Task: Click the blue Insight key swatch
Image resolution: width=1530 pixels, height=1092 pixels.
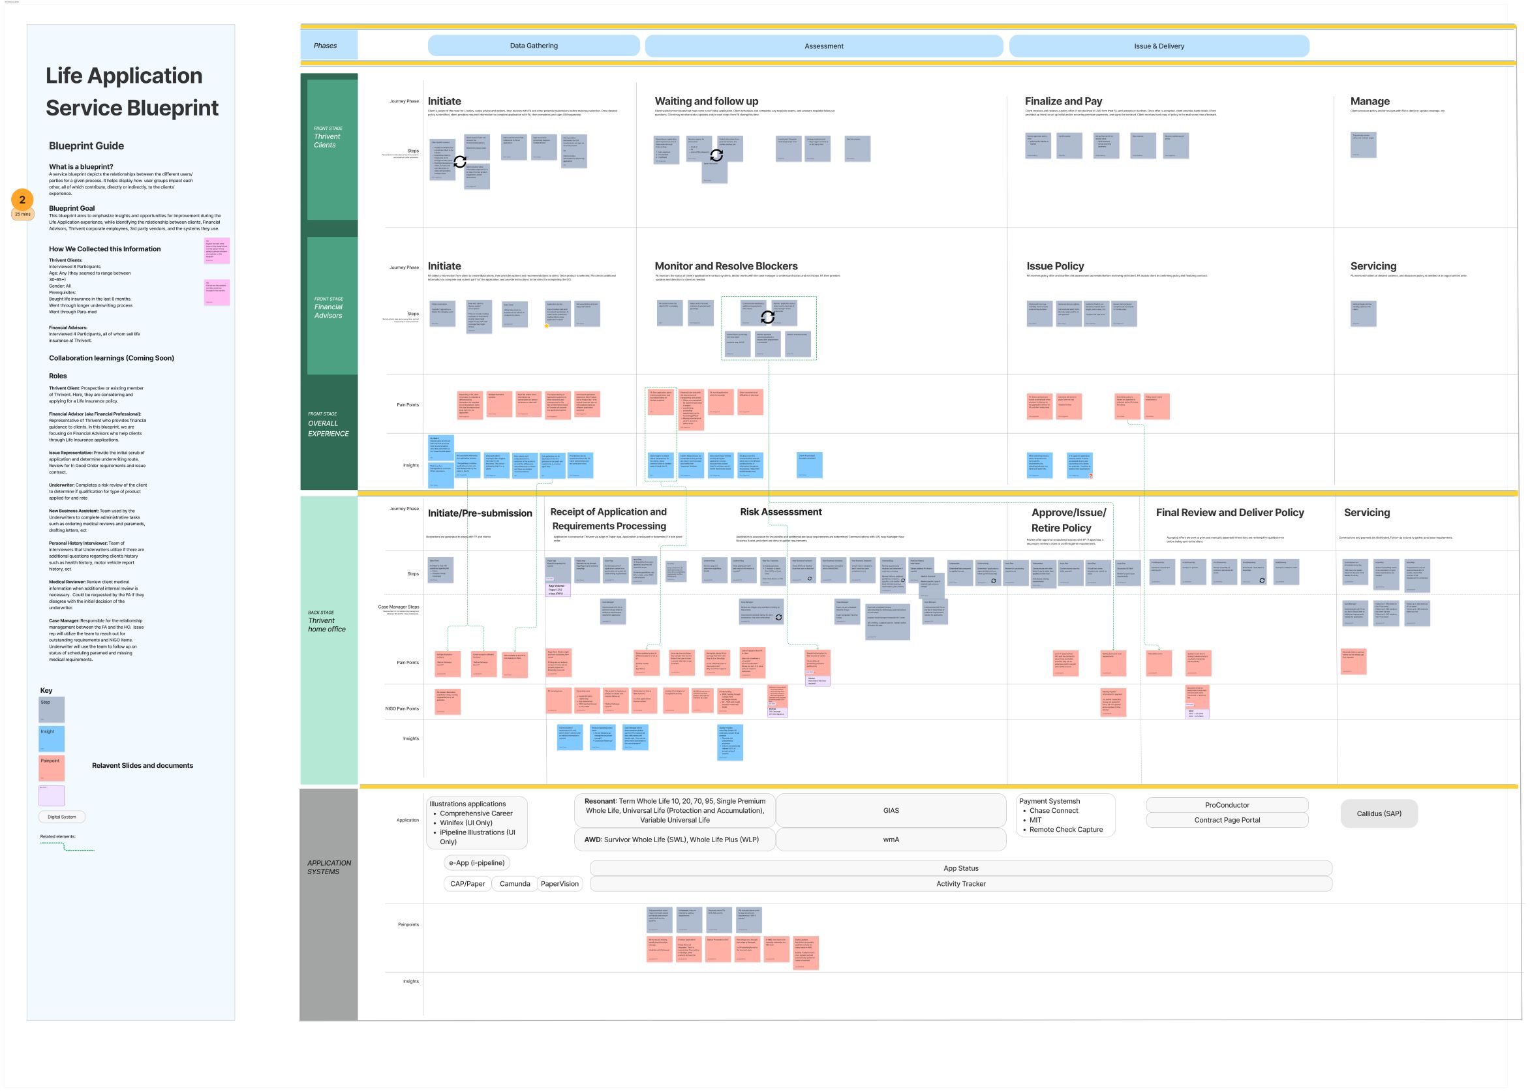Action: (x=52, y=738)
